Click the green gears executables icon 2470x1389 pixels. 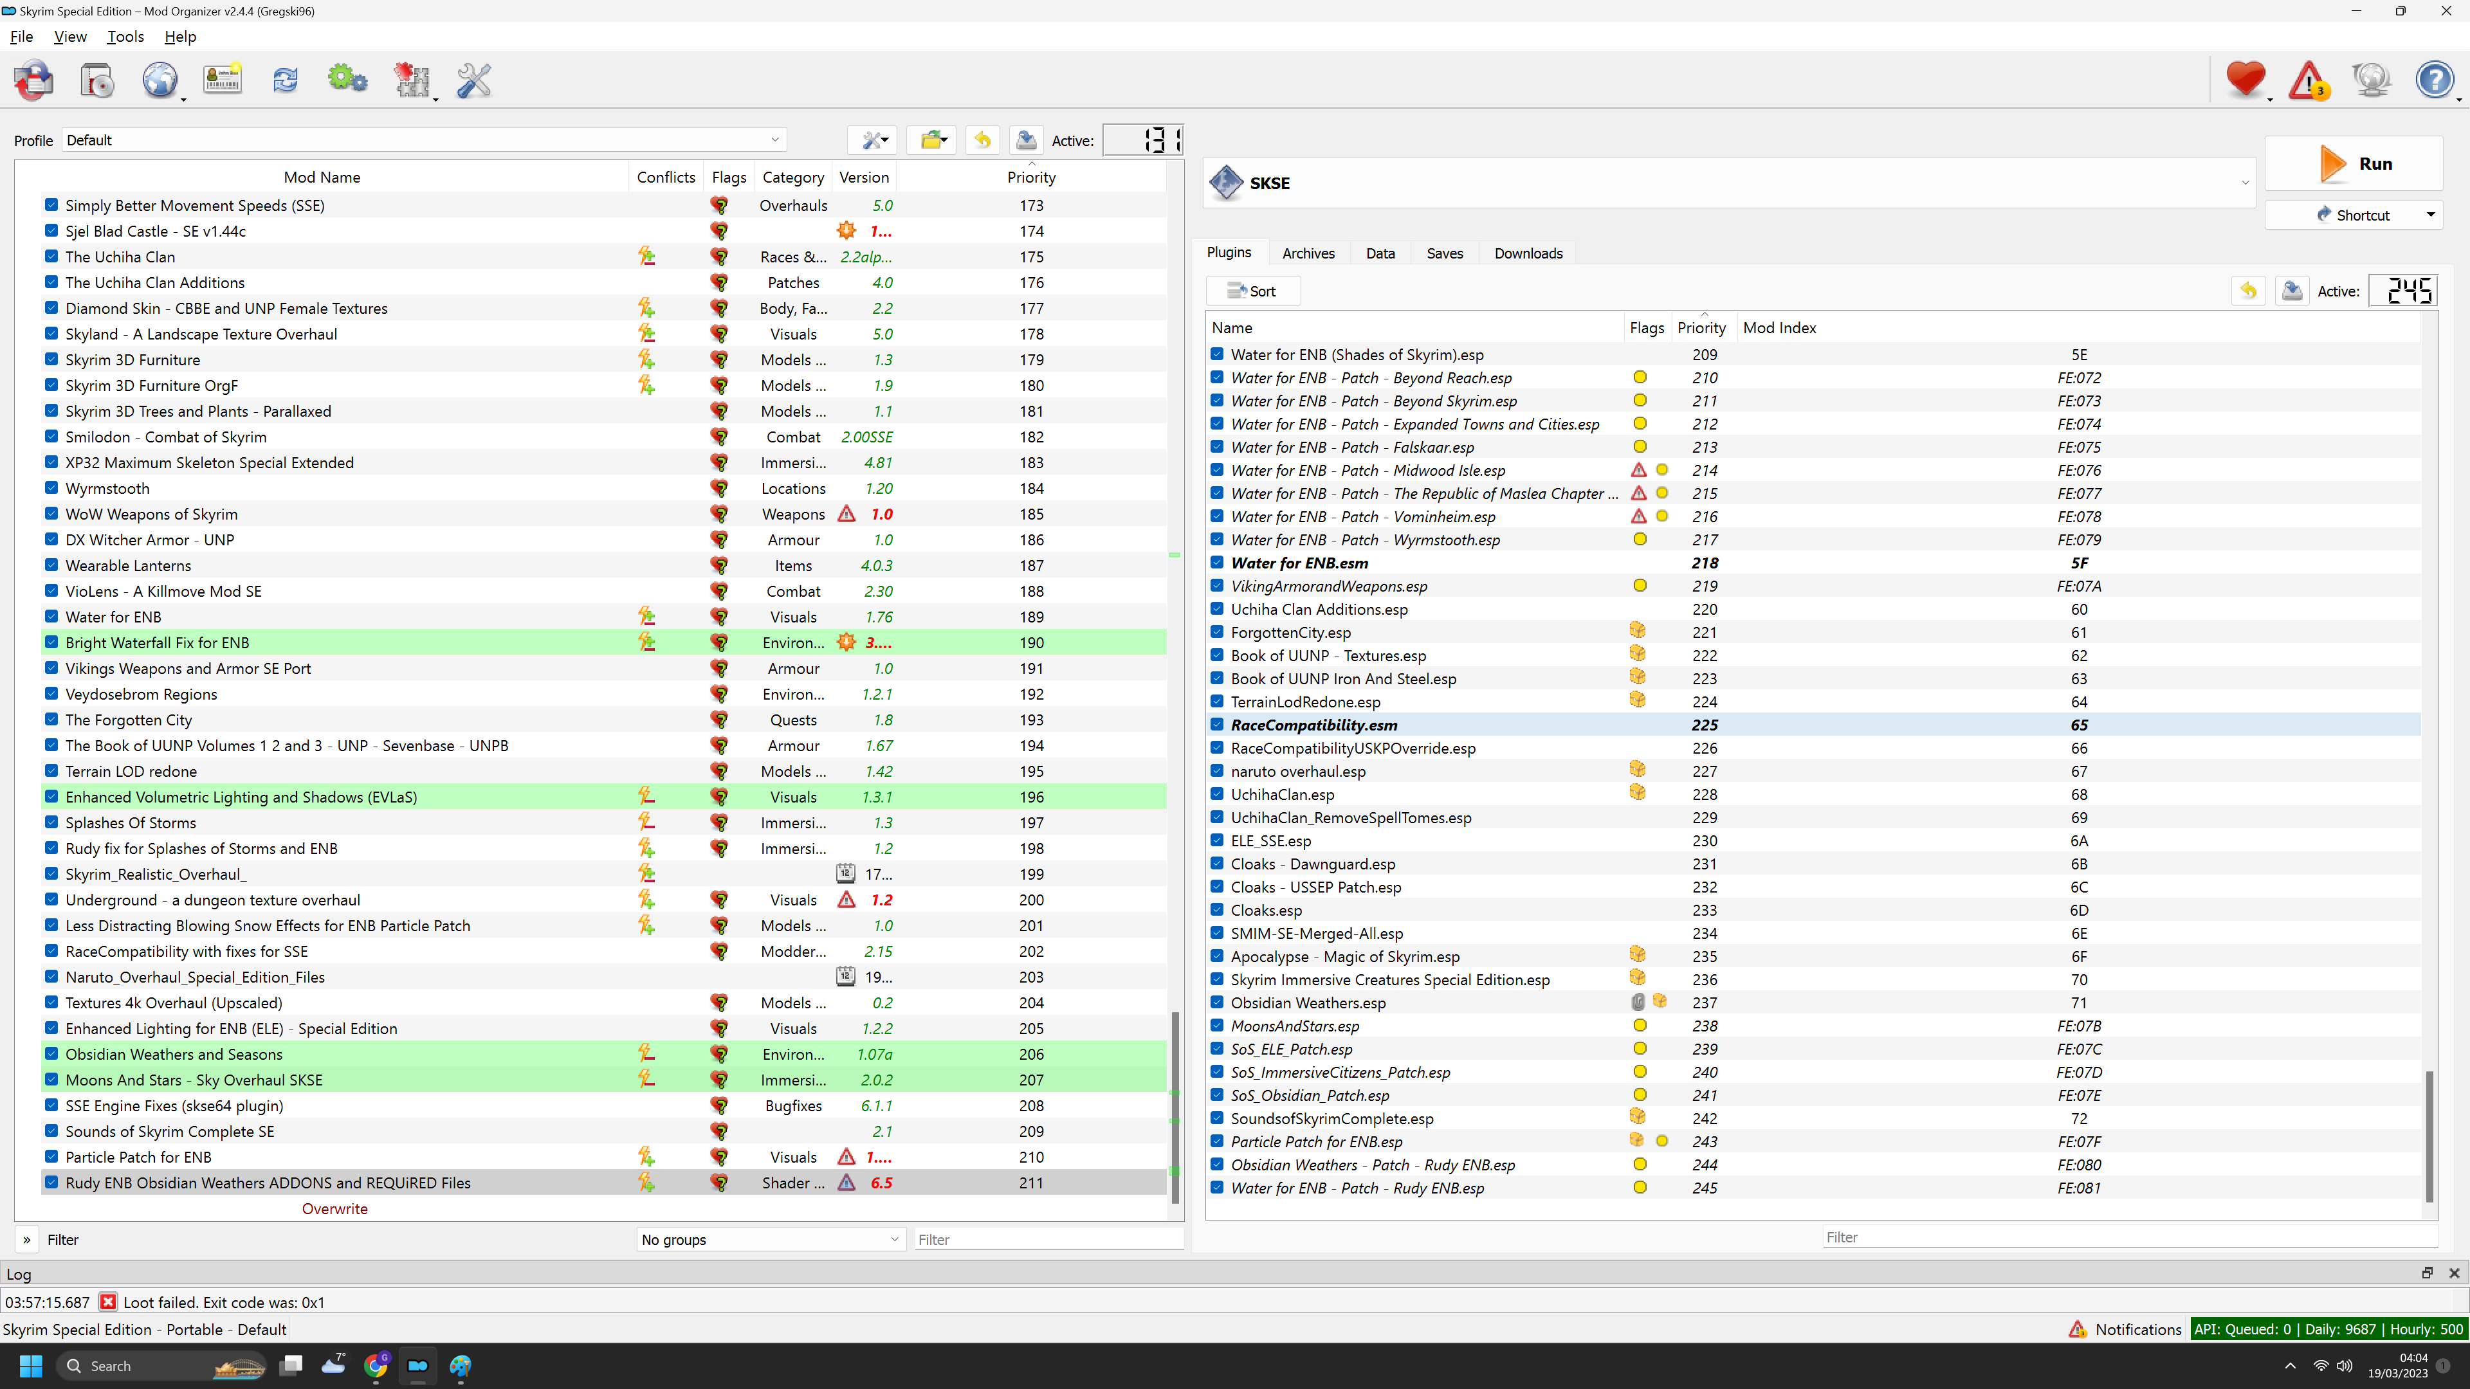[347, 80]
